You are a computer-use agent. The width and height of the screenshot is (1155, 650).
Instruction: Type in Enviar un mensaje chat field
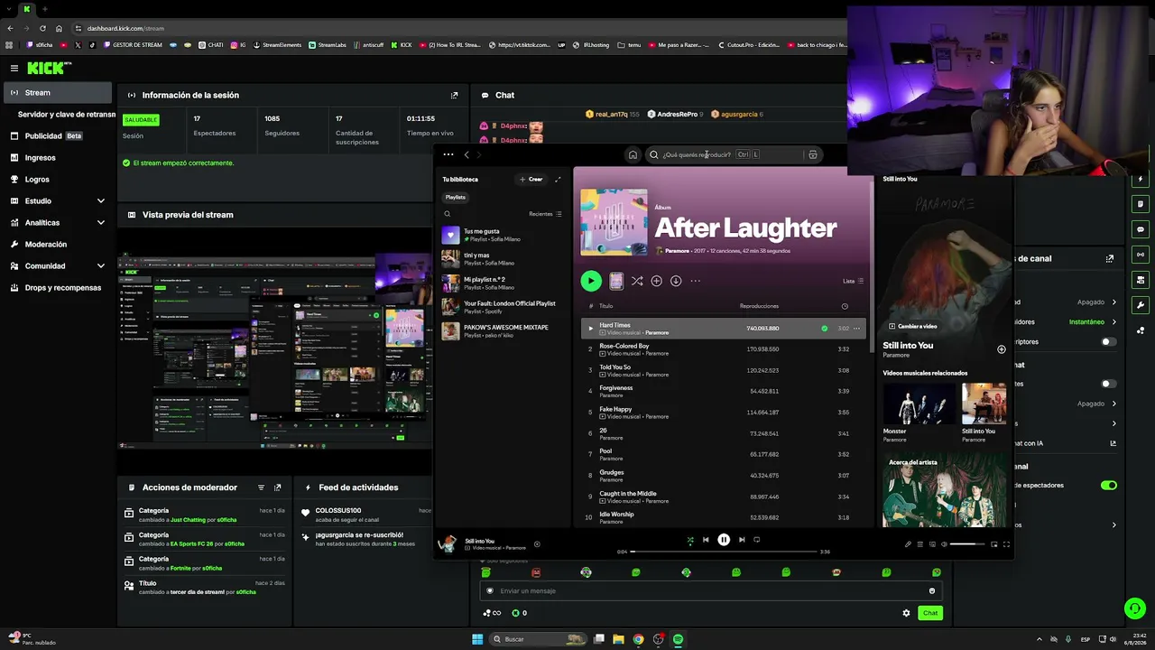[x=710, y=590]
